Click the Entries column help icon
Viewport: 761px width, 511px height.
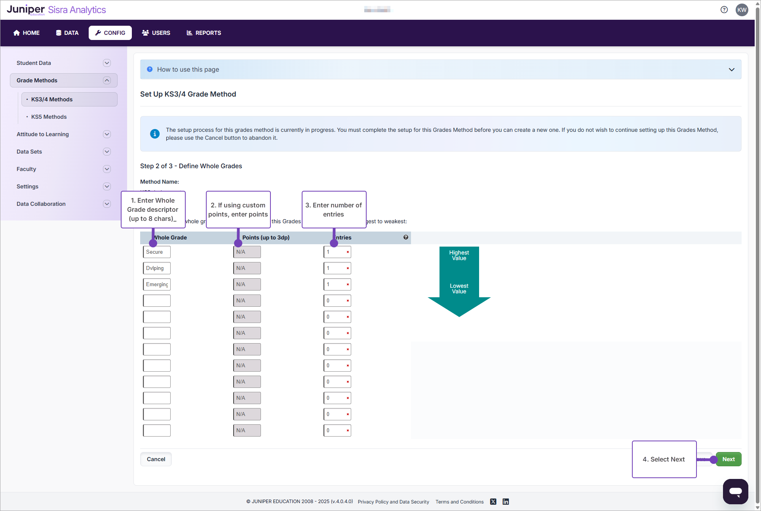pos(405,237)
